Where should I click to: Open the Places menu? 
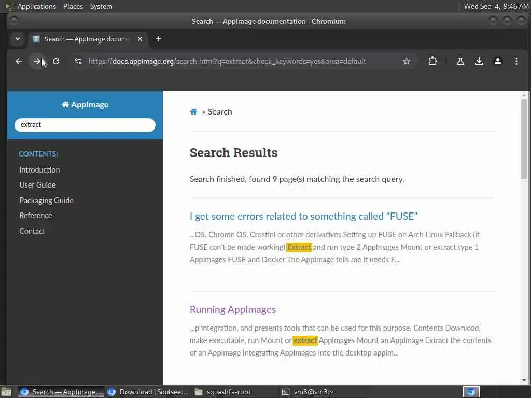73,6
